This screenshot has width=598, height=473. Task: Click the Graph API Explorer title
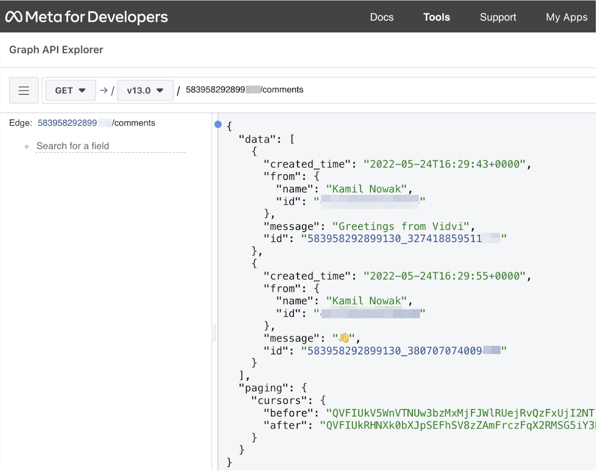click(x=56, y=49)
